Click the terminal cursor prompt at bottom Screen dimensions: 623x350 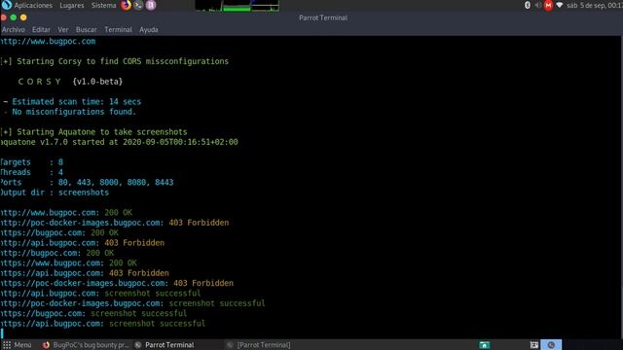tap(2, 333)
